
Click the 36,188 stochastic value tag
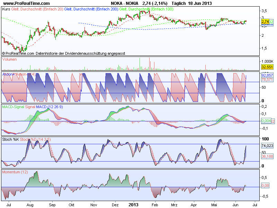[x=267, y=156]
